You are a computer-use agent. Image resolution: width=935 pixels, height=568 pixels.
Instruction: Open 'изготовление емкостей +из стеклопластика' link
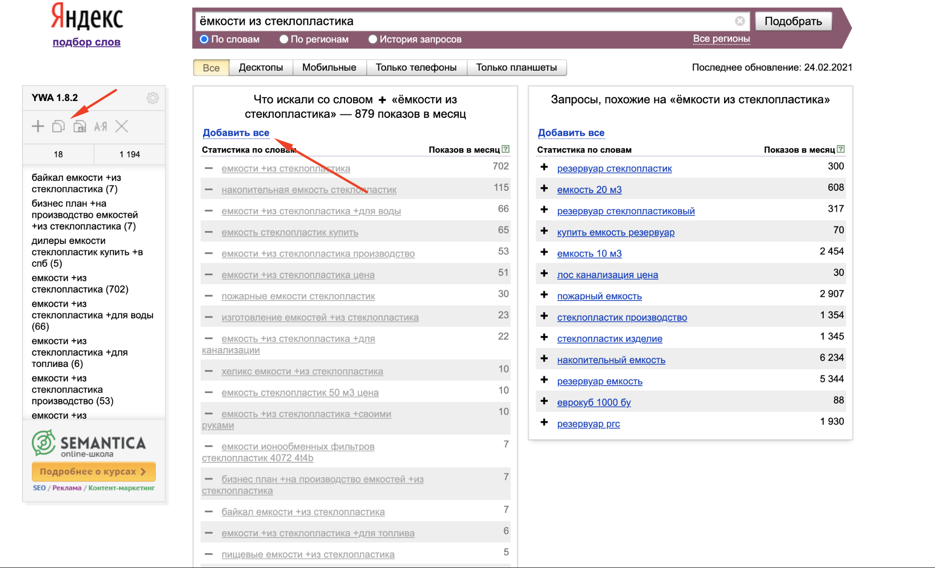320,317
